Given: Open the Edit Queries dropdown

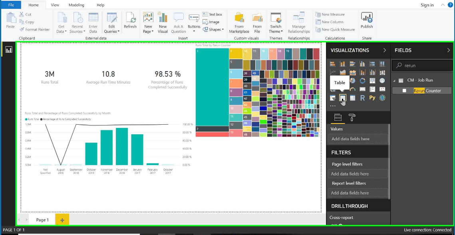Looking at the screenshot, I should point(111,32).
